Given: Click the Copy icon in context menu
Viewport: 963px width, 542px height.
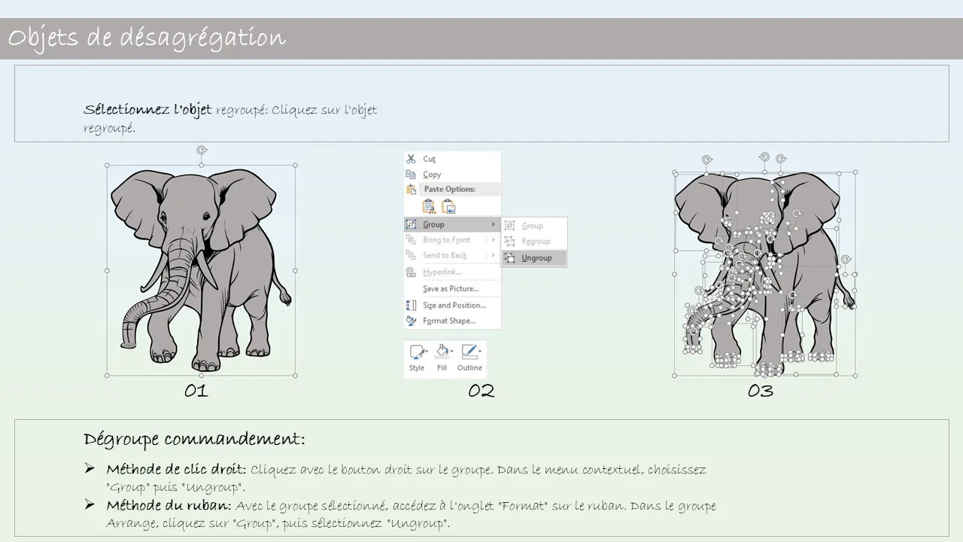Looking at the screenshot, I should (x=411, y=175).
